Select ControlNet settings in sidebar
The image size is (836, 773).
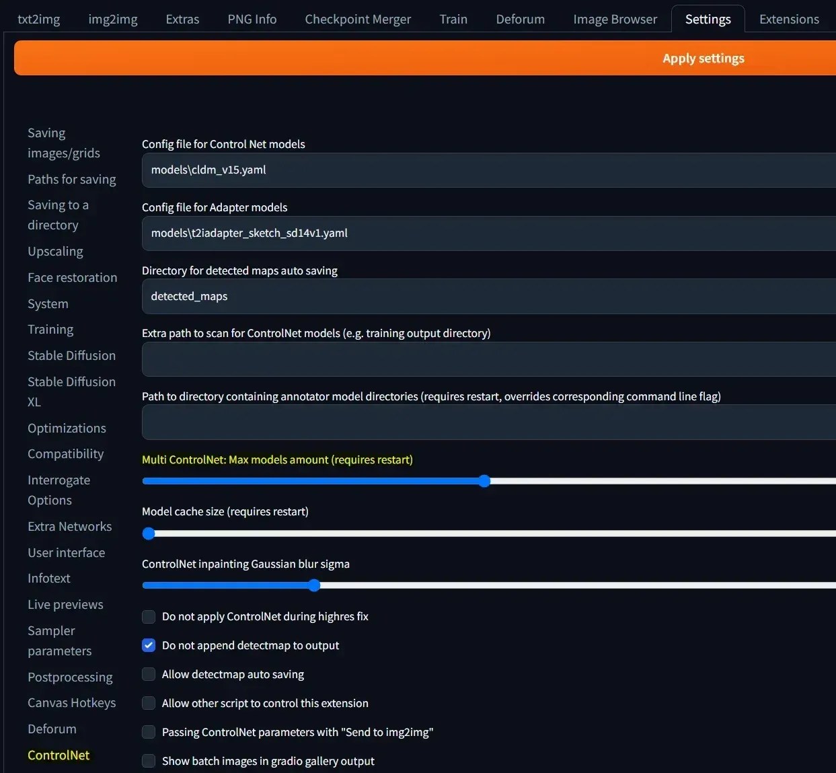coord(59,755)
